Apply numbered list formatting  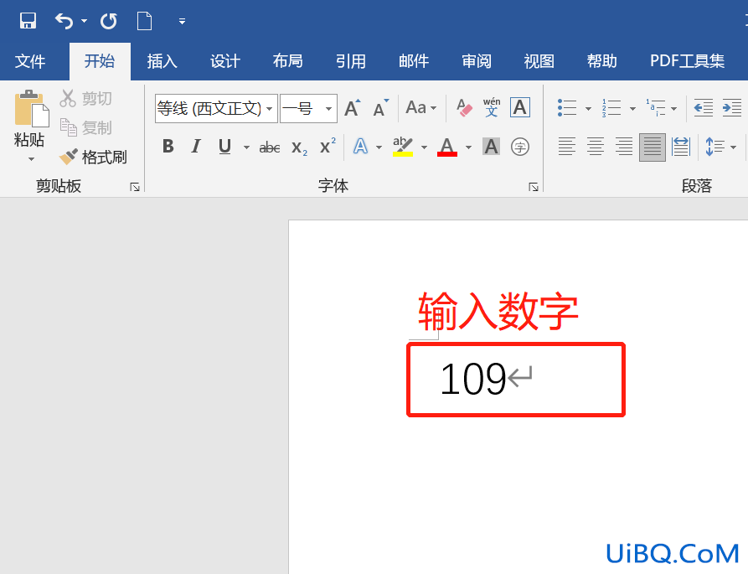[611, 108]
